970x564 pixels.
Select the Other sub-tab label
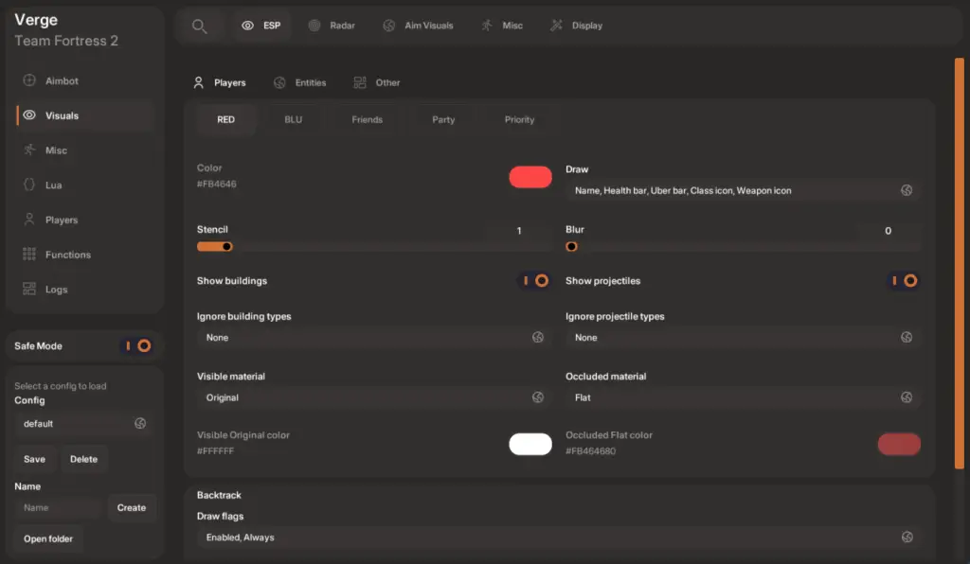[x=387, y=82]
